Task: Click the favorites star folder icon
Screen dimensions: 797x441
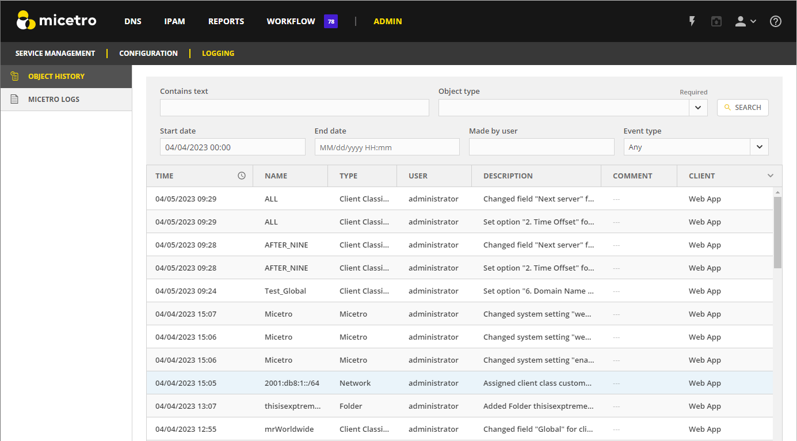Action: tap(716, 21)
